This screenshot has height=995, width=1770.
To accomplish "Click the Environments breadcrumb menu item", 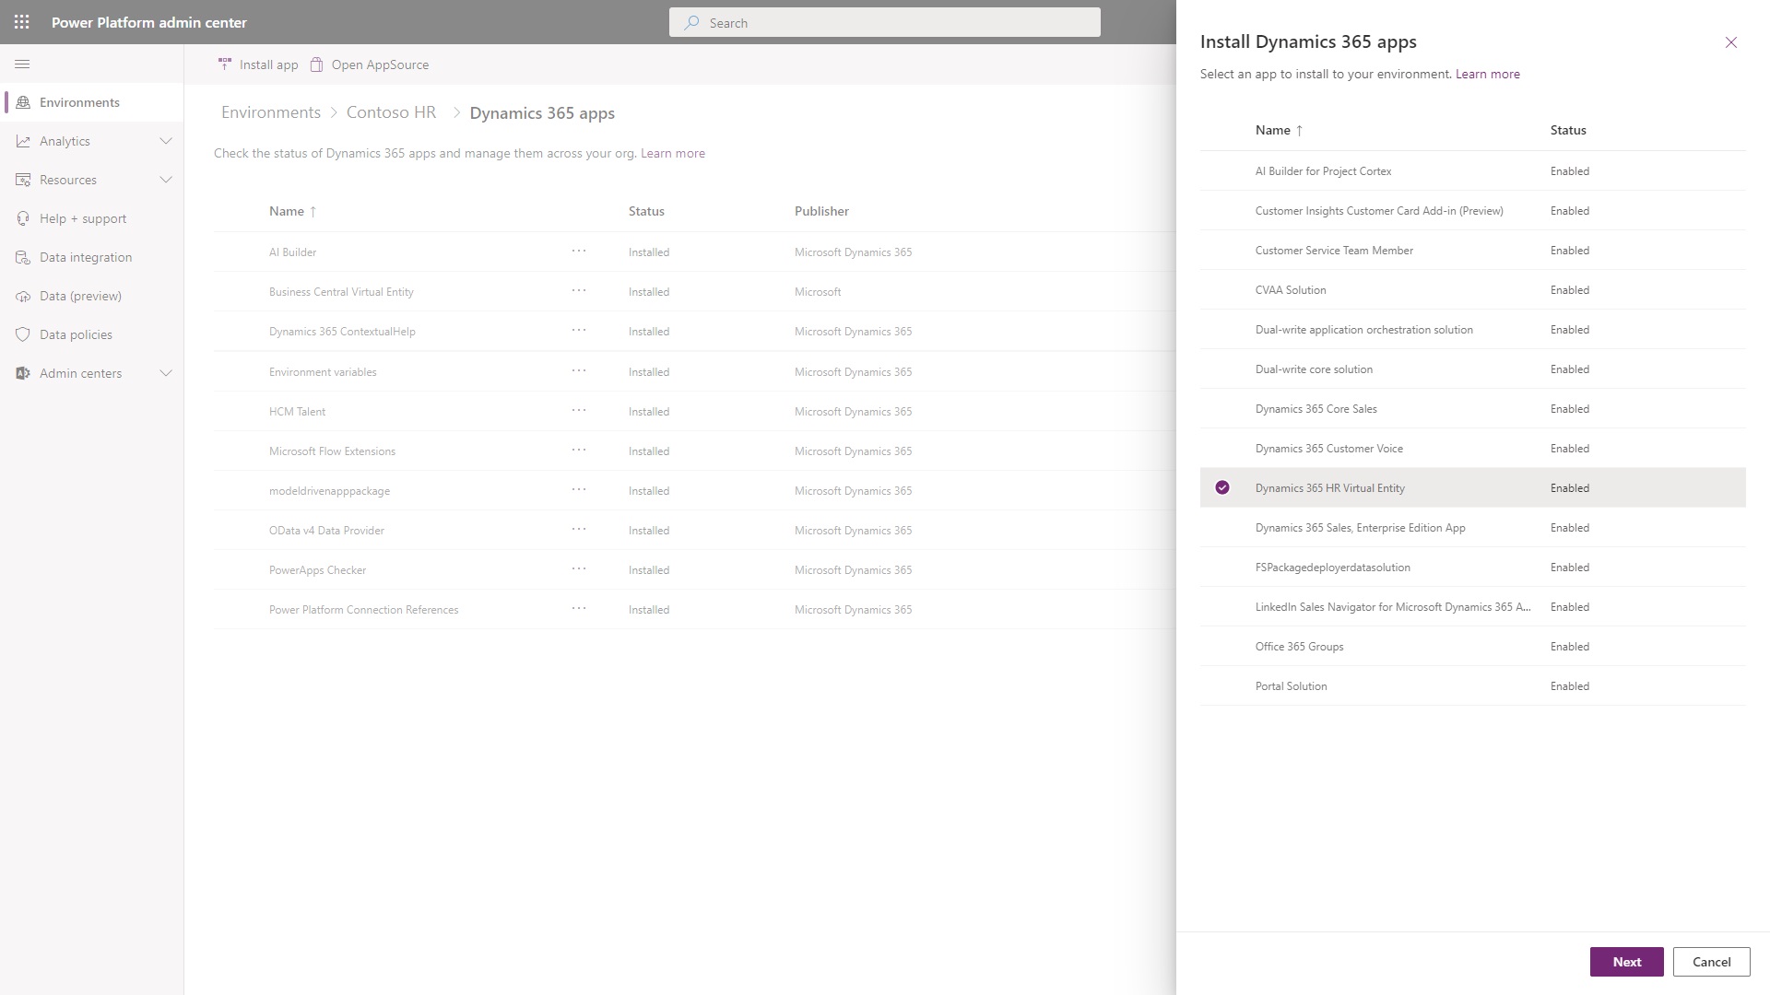I will 270,111.
